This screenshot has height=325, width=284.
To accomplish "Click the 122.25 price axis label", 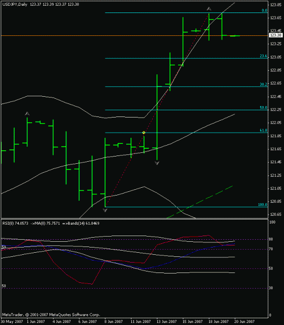I will click(x=276, y=110).
